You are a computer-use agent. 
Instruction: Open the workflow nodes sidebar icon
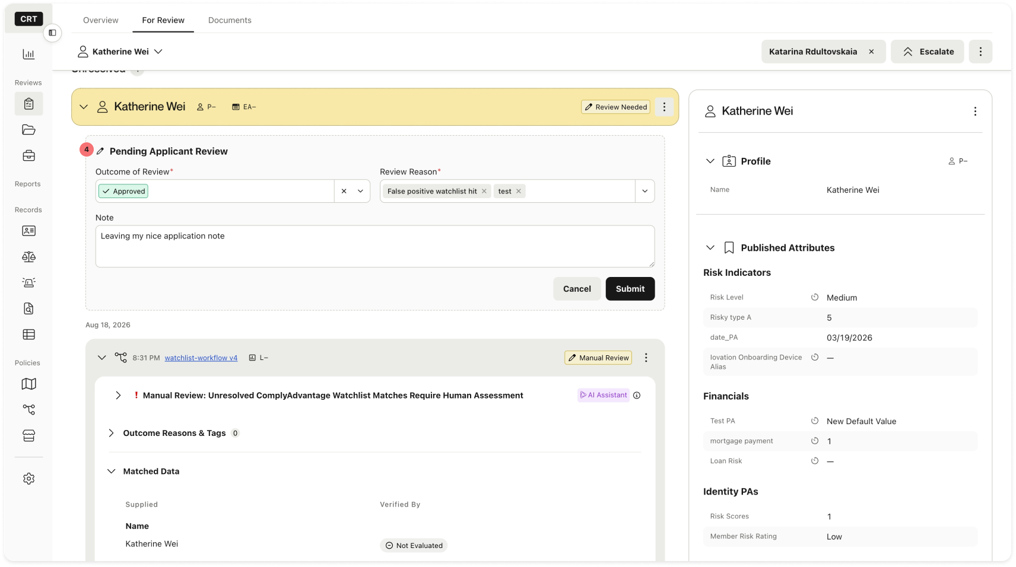click(28, 410)
